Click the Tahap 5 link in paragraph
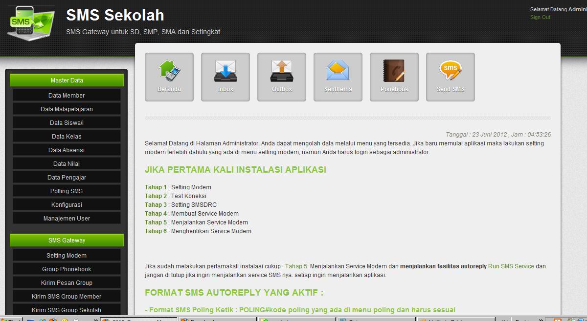Image resolution: width=587 pixels, height=321 pixels. pos(296,266)
